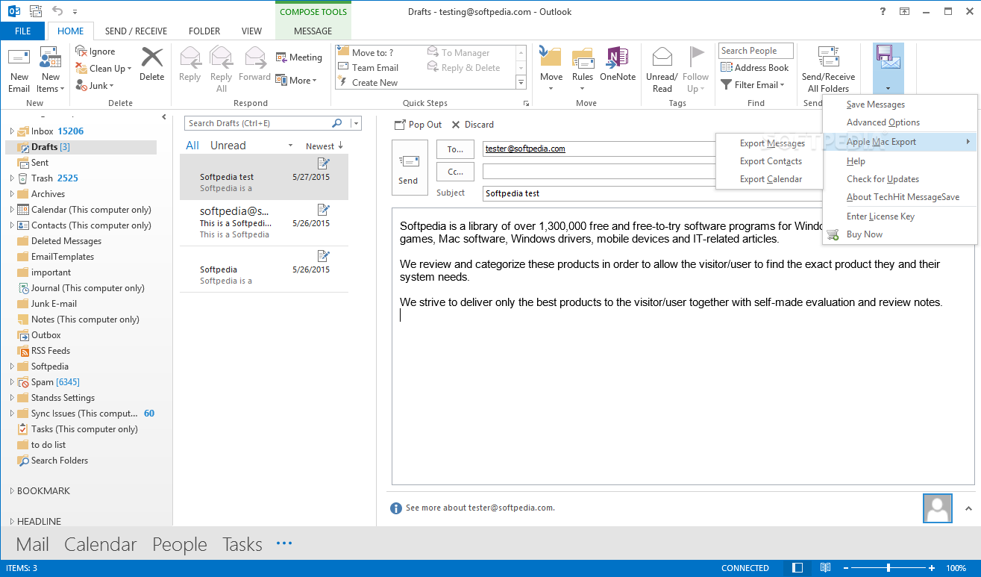Delete the selected message with Delete icon

click(x=151, y=58)
